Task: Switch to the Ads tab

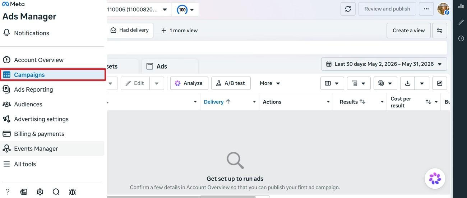Action: pos(170,66)
